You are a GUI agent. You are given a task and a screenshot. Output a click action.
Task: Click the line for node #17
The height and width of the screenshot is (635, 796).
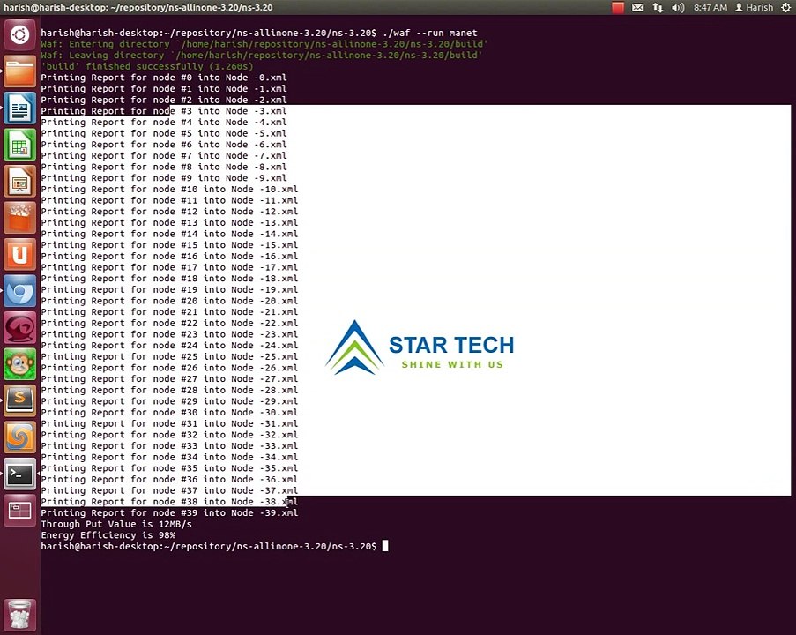point(169,268)
